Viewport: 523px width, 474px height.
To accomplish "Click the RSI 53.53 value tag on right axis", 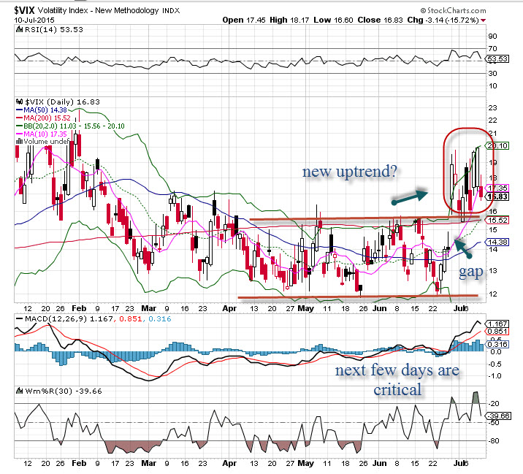I will tap(499, 58).
